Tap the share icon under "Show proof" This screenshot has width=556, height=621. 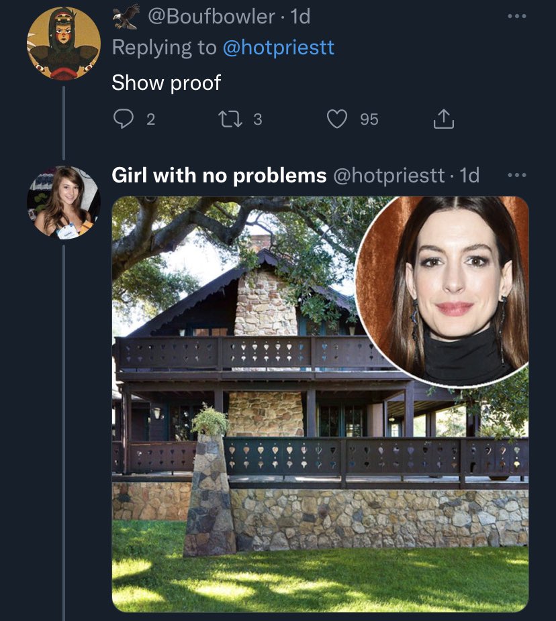click(444, 119)
